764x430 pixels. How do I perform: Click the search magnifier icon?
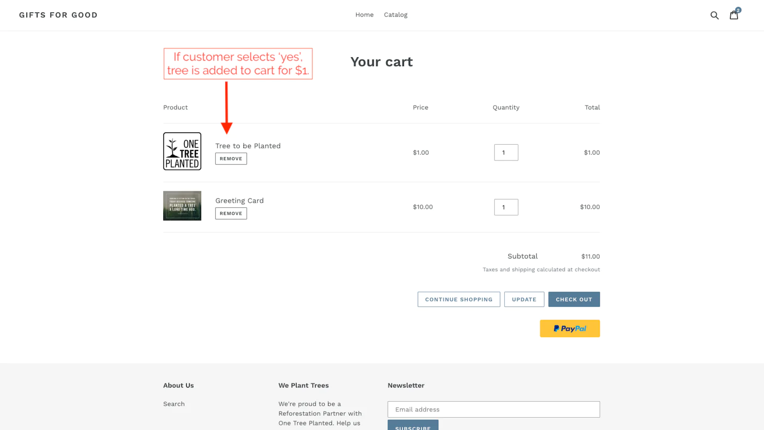[714, 15]
